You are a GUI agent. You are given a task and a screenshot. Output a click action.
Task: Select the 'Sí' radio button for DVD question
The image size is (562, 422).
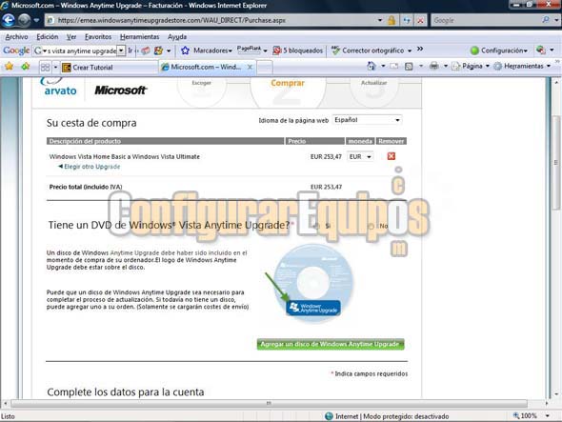(x=316, y=226)
